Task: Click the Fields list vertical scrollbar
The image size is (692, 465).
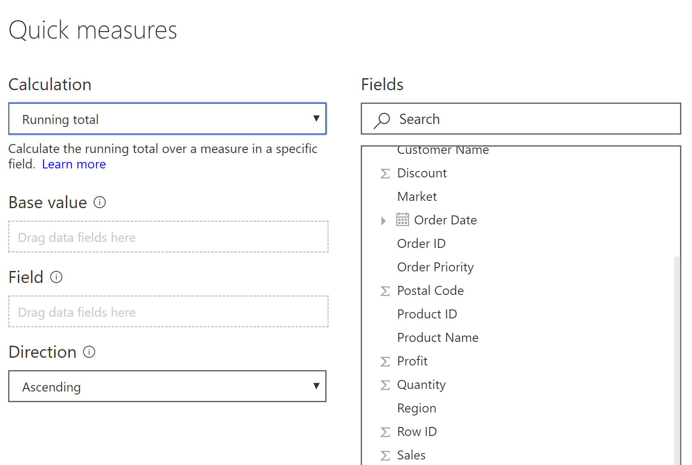Action: point(677,359)
